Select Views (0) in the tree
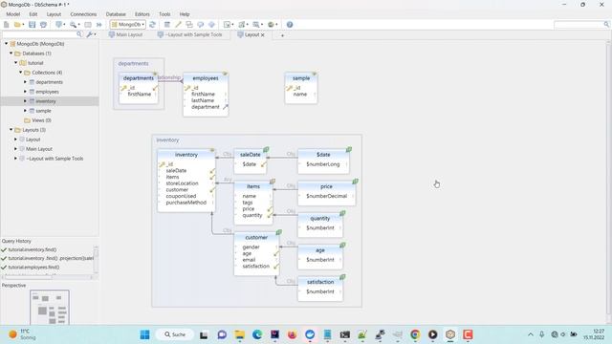The width and height of the screenshot is (612, 344). [x=41, y=120]
